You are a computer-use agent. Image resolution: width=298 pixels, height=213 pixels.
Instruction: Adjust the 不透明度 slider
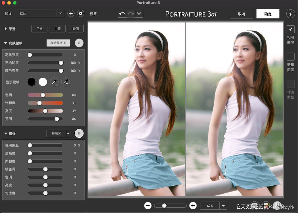(x=45, y=63)
